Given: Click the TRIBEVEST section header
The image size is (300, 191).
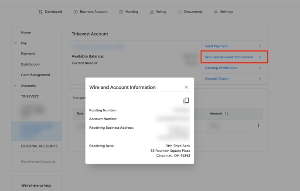Looking at the screenshot, I should (x=30, y=96).
